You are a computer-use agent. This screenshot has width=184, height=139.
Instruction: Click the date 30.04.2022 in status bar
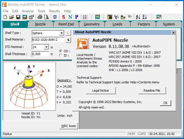coord(157,134)
